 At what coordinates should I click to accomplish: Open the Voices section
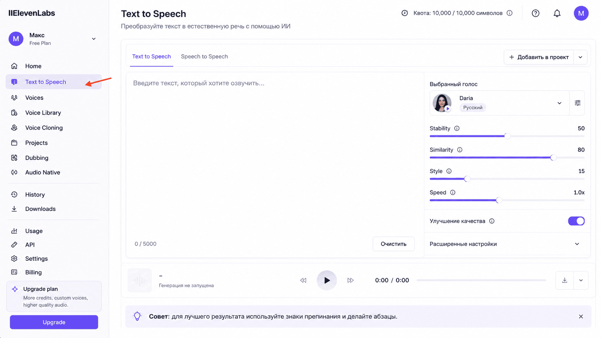54,98
